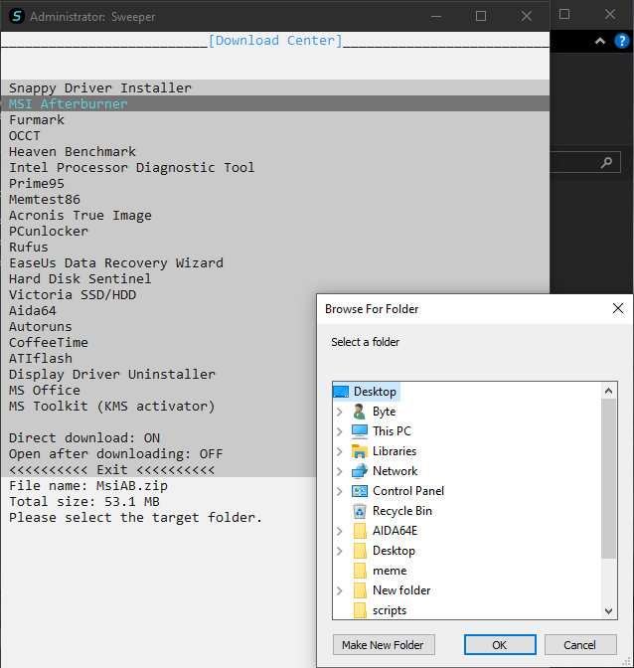Click the Cancel button
The height and width of the screenshot is (668, 634).
[x=580, y=645]
